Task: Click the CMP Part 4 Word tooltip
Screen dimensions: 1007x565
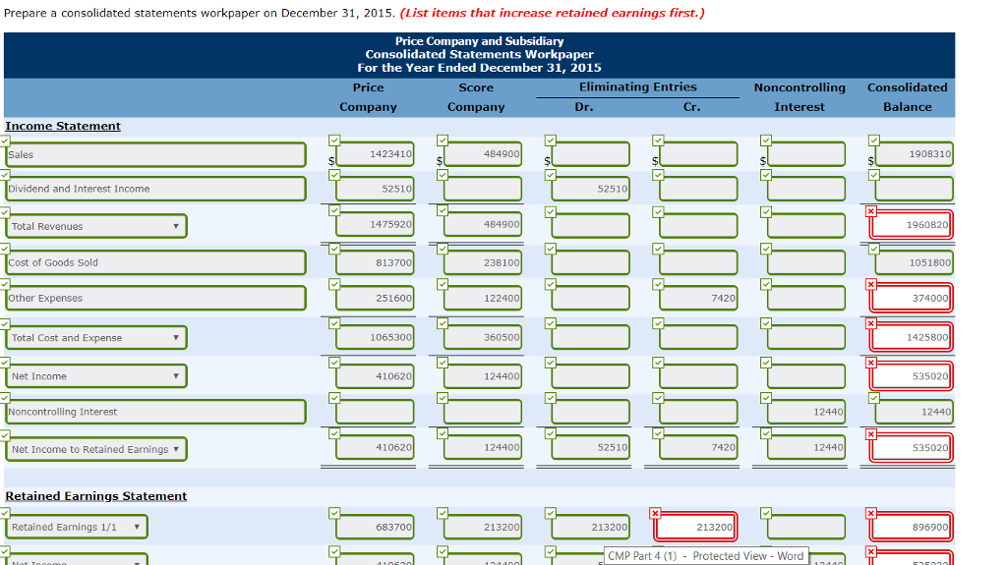Action: coord(706,556)
